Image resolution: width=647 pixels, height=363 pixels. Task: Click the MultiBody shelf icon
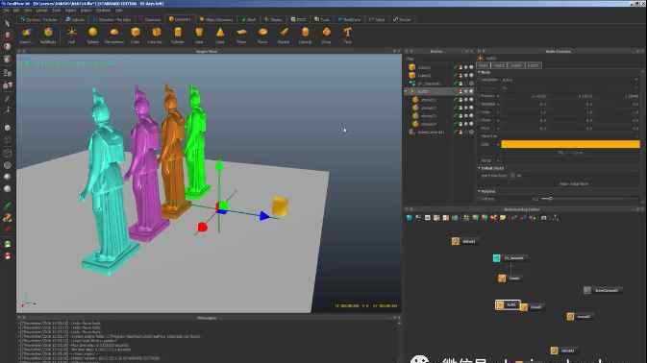48,35
